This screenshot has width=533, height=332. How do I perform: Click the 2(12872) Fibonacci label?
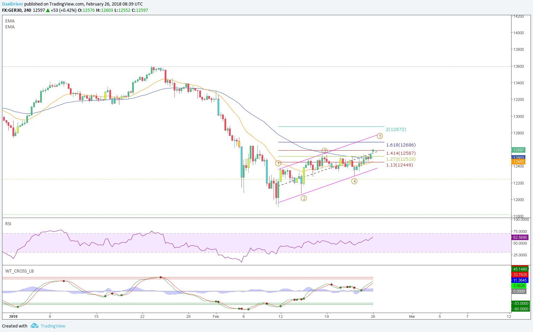click(x=396, y=129)
